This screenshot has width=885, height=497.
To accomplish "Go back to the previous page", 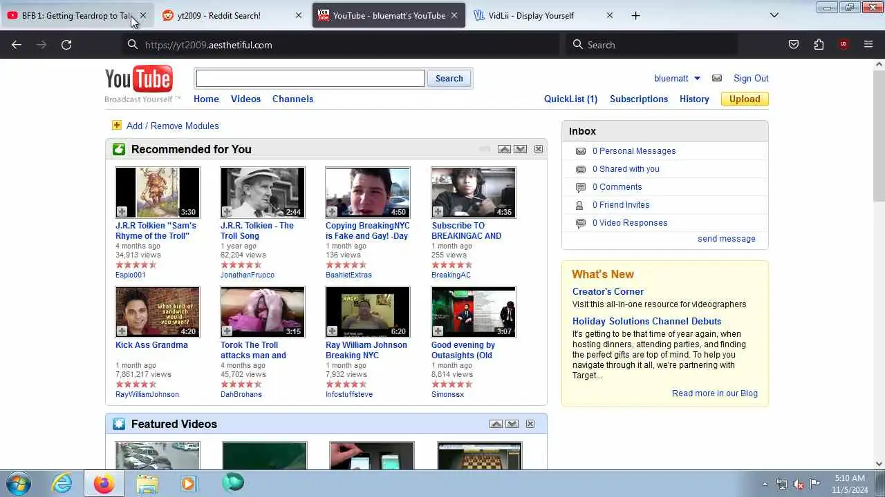I will pyautogui.click(x=17, y=44).
